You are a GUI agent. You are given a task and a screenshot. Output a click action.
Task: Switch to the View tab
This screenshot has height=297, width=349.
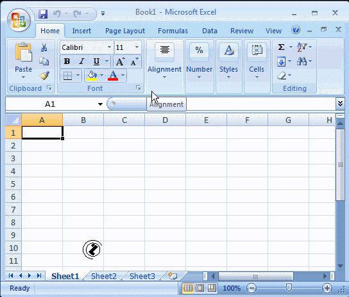pyautogui.click(x=273, y=31)
